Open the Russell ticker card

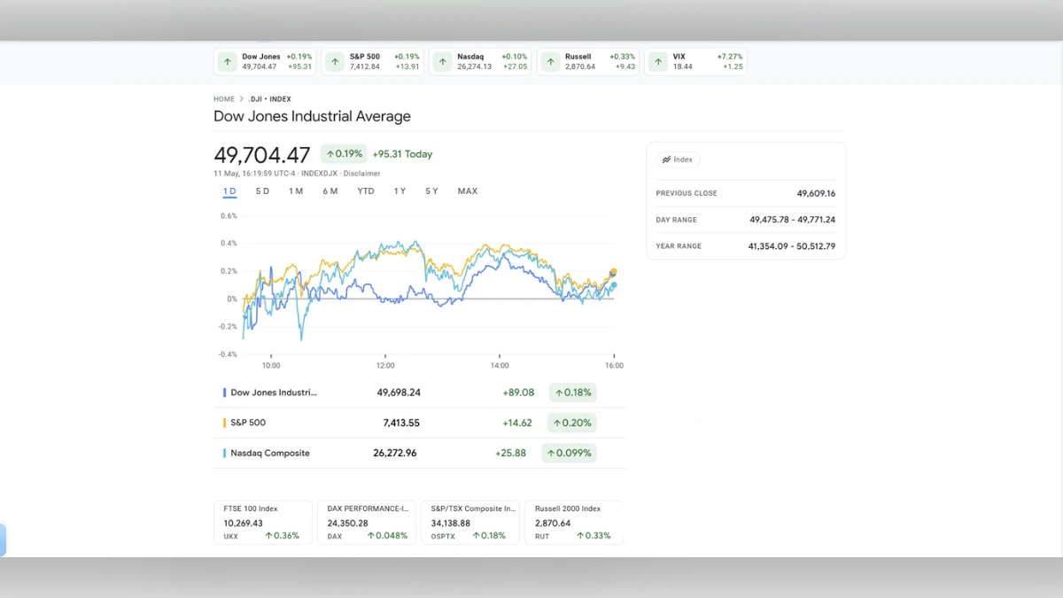click(588, 62)
